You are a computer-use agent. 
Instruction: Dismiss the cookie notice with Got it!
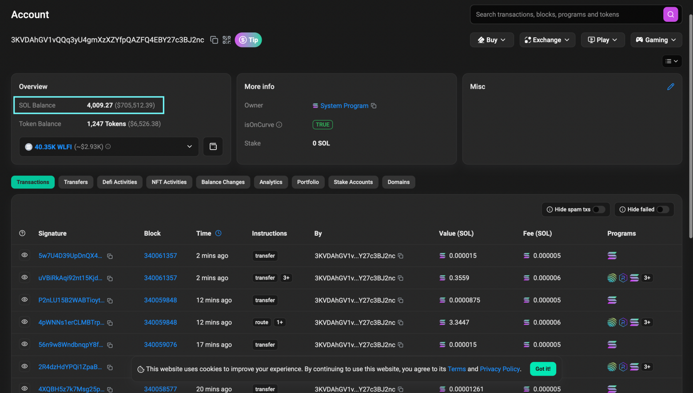point(542,369)
